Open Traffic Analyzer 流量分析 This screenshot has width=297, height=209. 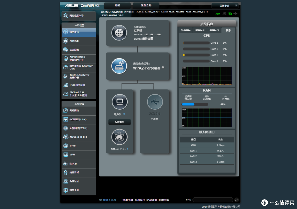click(x=79, y=76)
